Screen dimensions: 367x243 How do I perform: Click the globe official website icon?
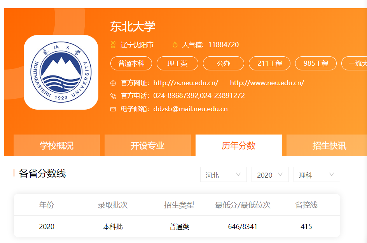point(113,83)
